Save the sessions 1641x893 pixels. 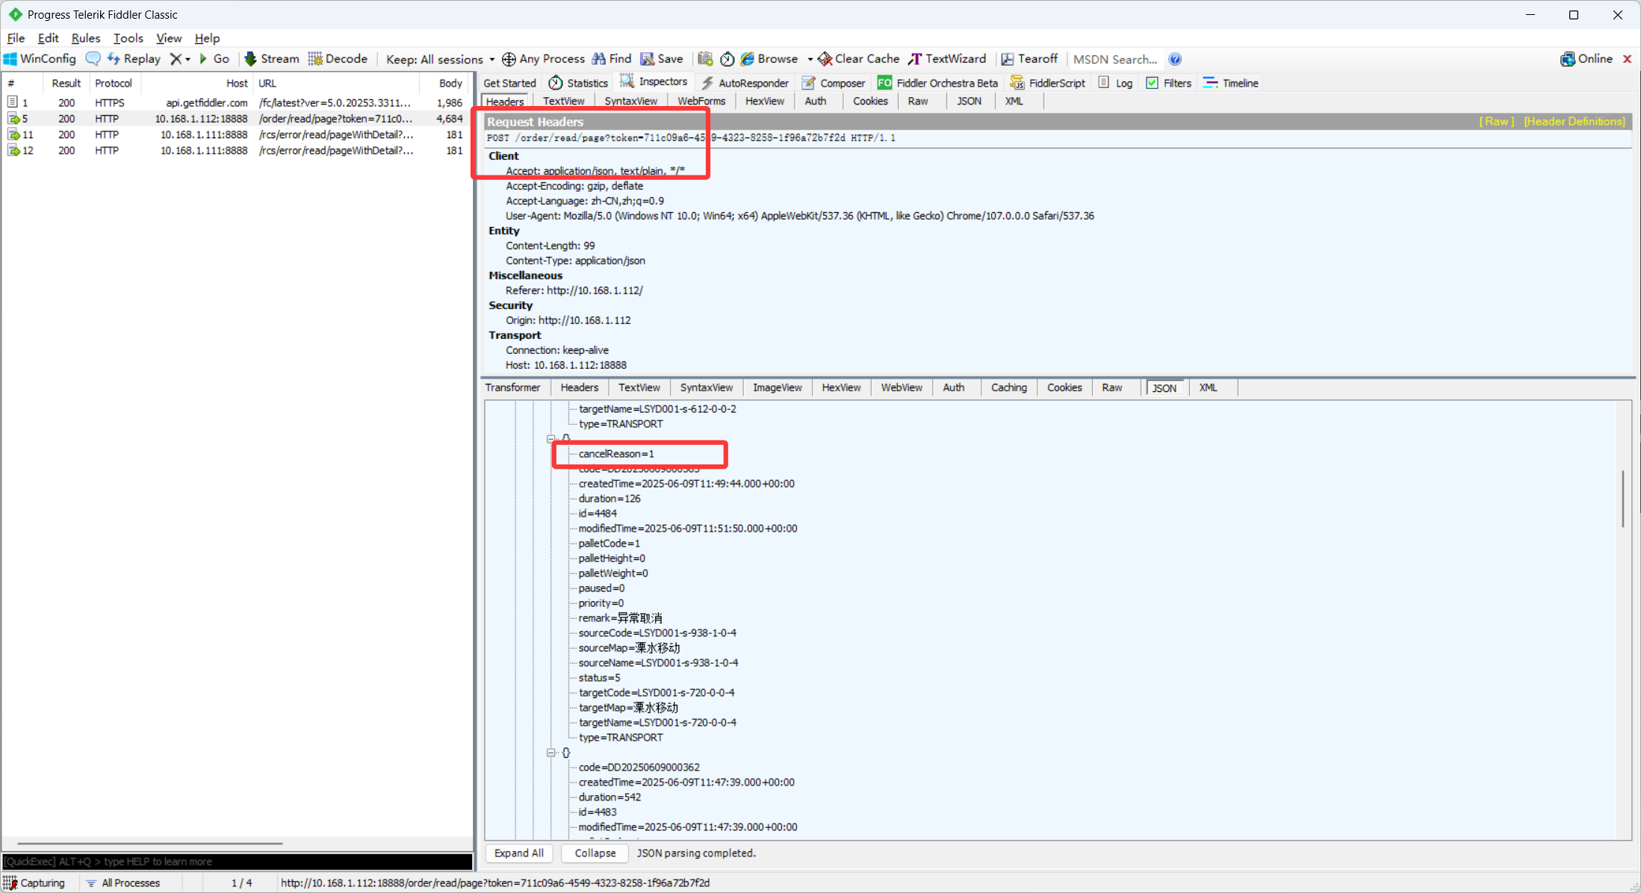point(662,59)
